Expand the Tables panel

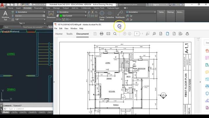161,12
